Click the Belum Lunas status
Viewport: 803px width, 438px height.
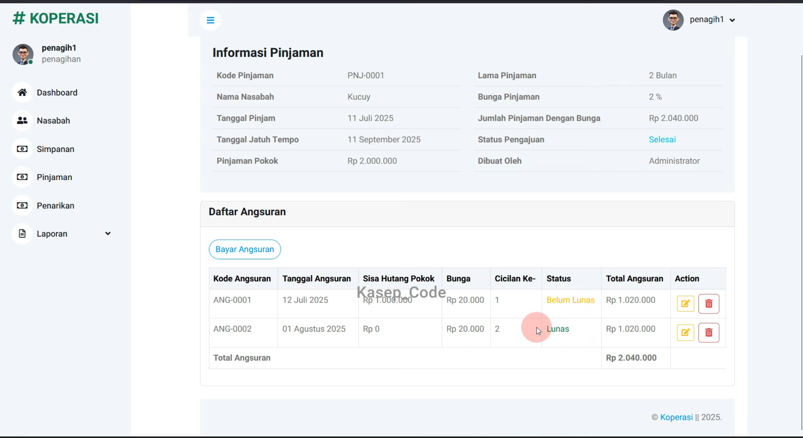pyautogui.click(x=570, y=300)
